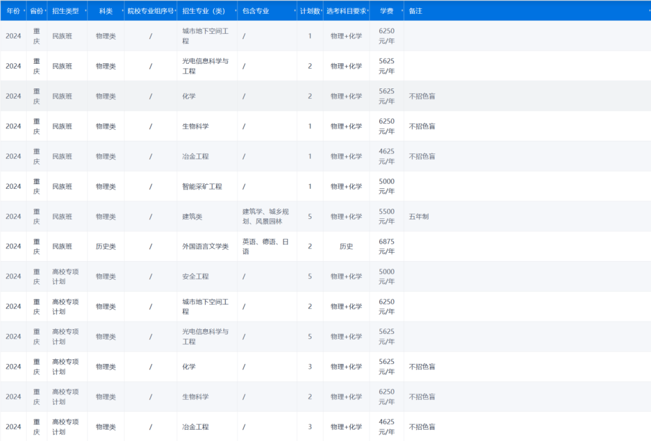Click 物理类 in the 智能采矿工程 row
Screen dimensions: 651x441
[106, 187]
